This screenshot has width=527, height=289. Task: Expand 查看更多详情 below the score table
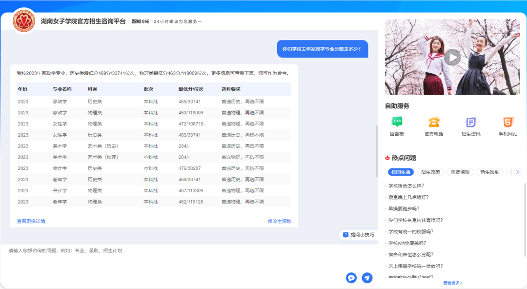click(x=31, y=221)
